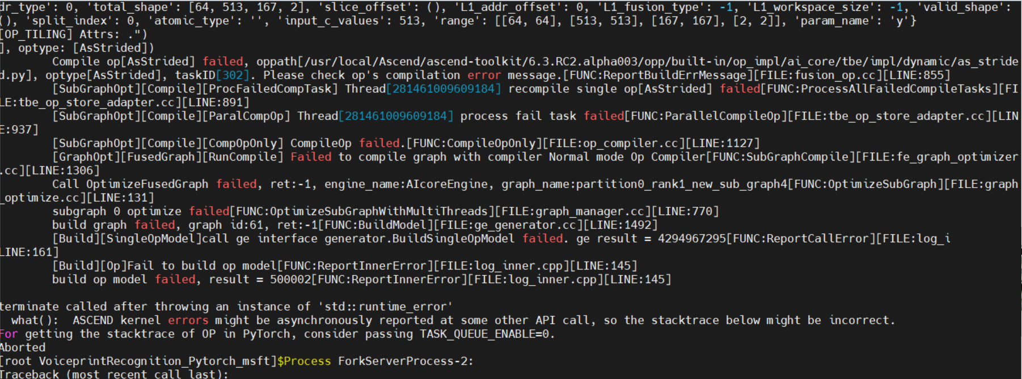Select the ge result value 4294967295

pyautogui.click(x=692, y=239)
